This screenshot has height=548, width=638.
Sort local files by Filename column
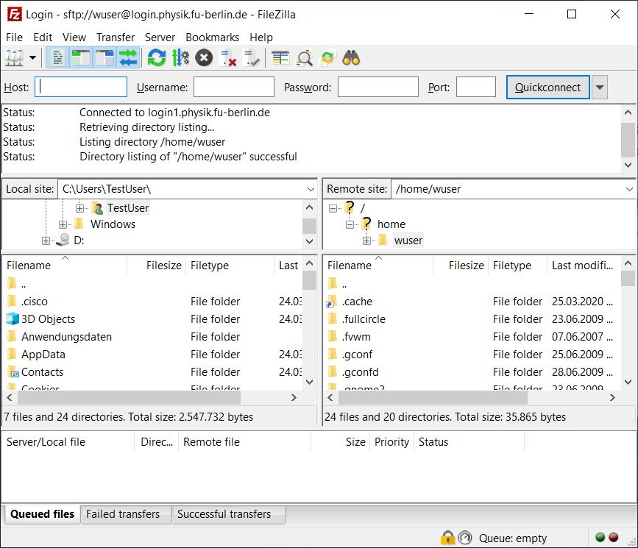pos(65,266)
